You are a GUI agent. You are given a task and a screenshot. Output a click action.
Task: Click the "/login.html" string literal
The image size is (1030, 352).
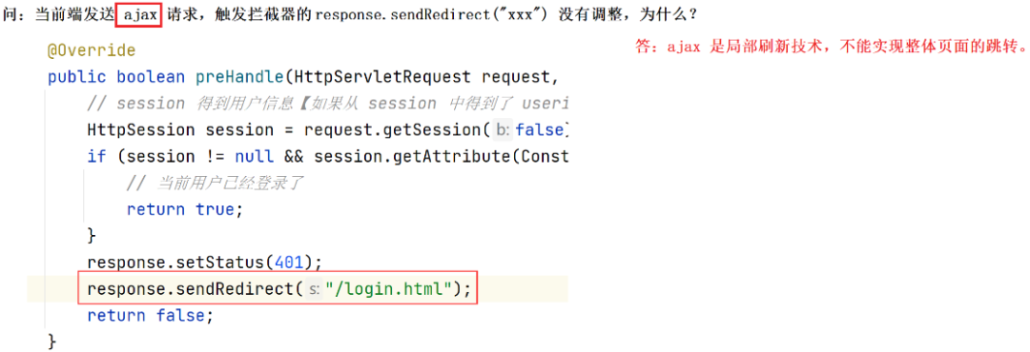coord(388,288)
